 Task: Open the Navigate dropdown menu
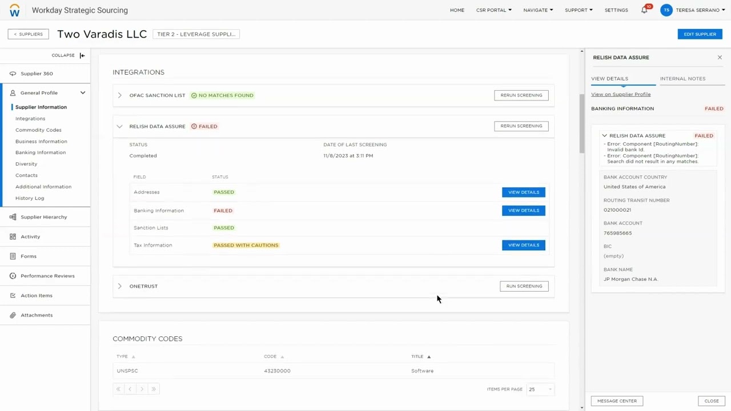[538, 10]
